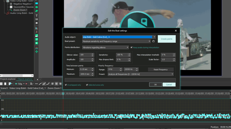
Task: Switch to Projects explorer tab
Action: tap(8, 79)
